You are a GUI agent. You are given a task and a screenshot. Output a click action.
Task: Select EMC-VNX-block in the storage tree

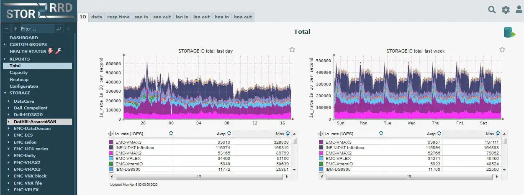[x=30, y=176]
